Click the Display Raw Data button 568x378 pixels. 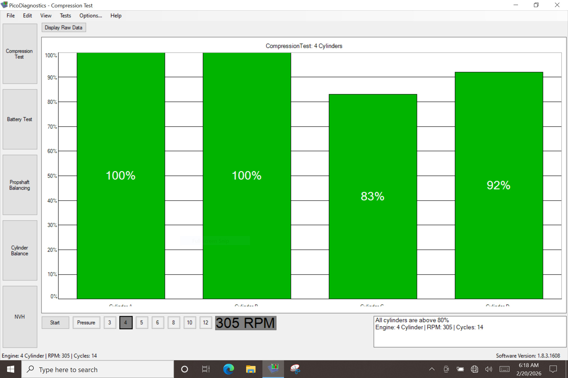(x=64, y=27)
